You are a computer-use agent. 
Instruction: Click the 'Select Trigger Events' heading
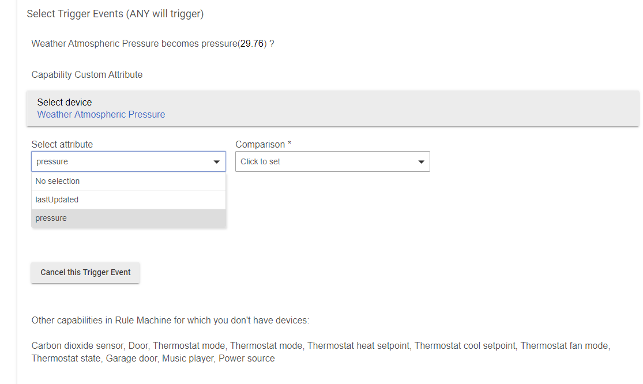[x=115, y=14]
